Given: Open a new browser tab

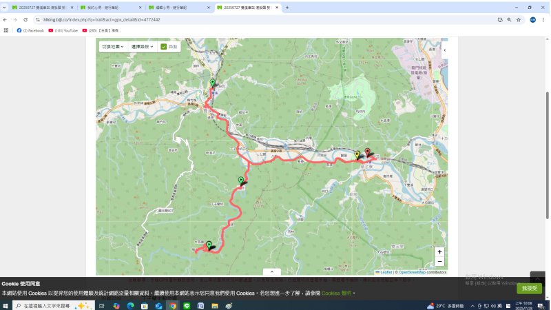Looking at the screenshot, I should (x=287, y=7).
